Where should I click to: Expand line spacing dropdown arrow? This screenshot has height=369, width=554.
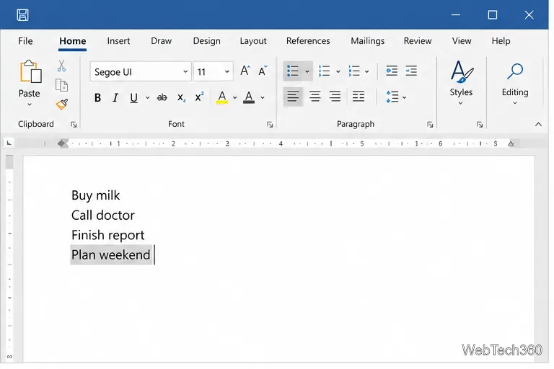click(x=404, y=97)
